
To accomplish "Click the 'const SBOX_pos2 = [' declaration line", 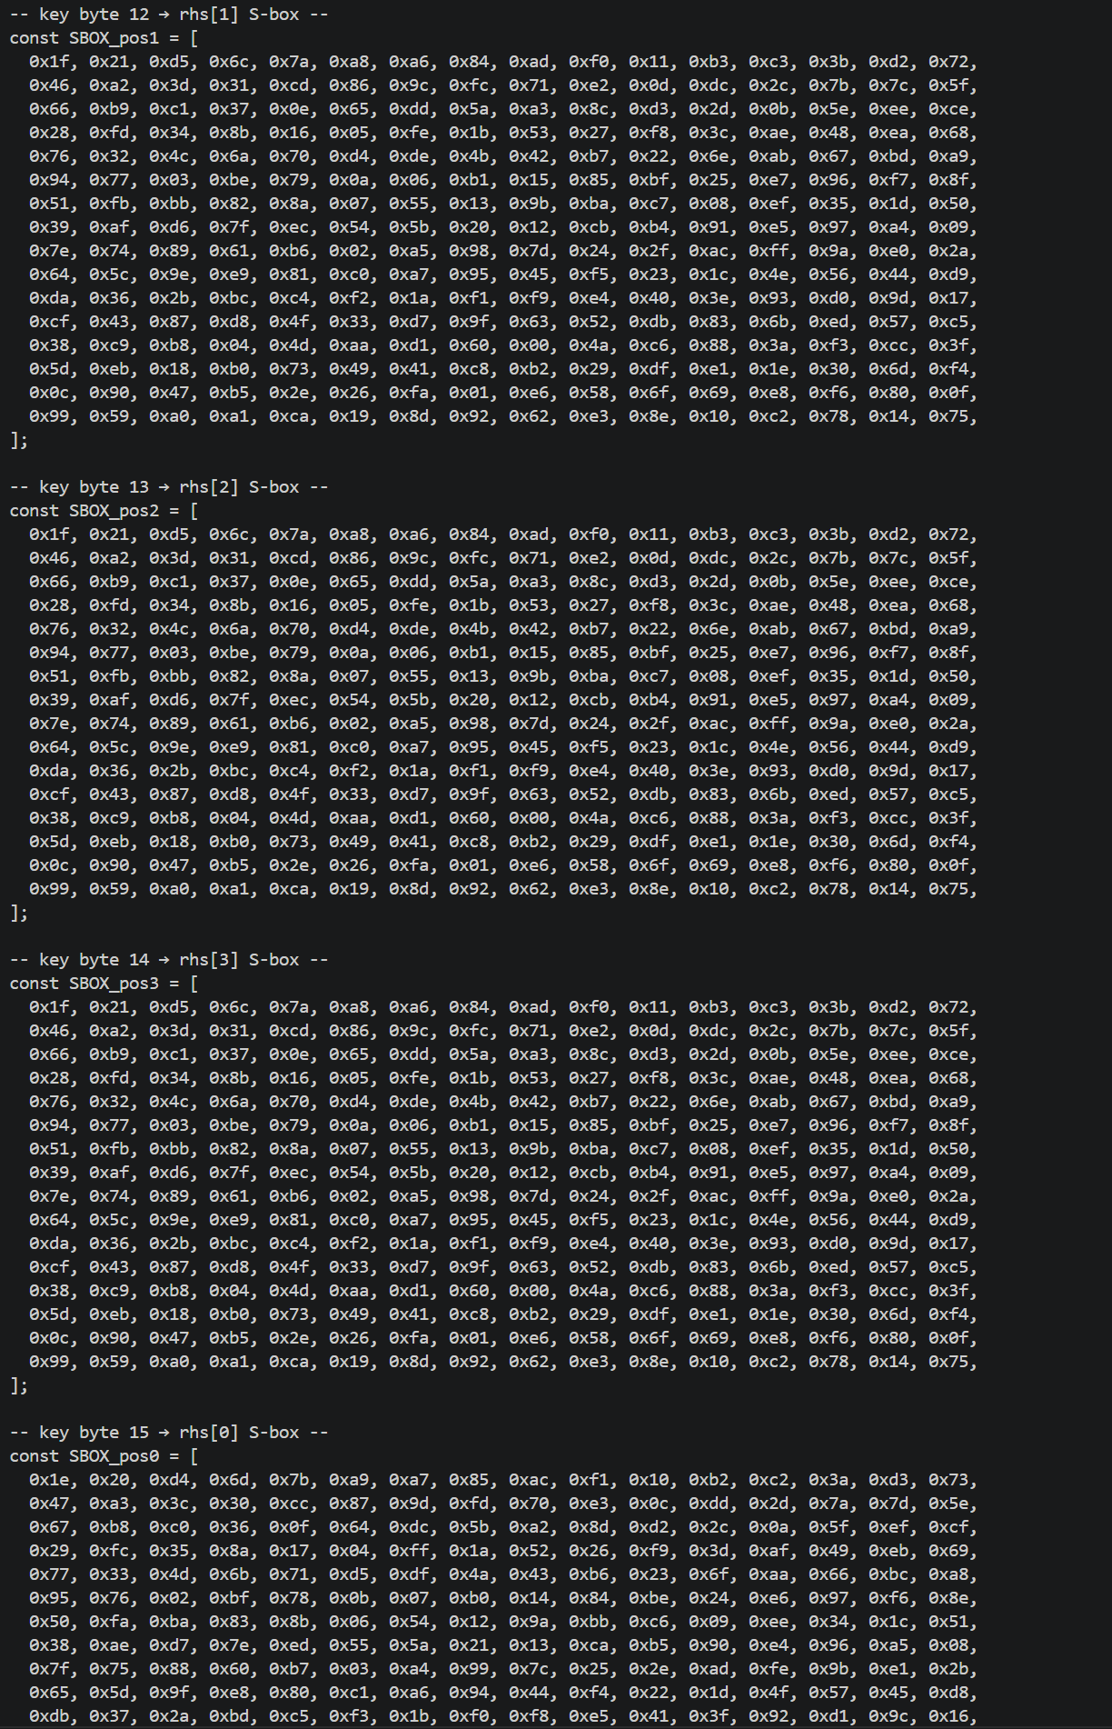I will point(104,511).
